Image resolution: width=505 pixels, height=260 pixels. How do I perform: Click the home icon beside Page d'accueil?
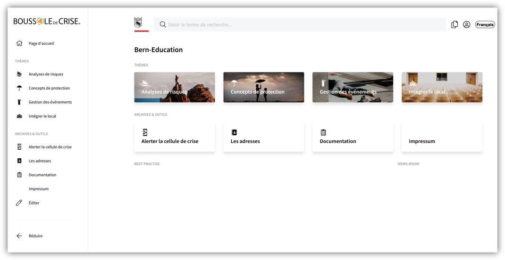(19, 43)
